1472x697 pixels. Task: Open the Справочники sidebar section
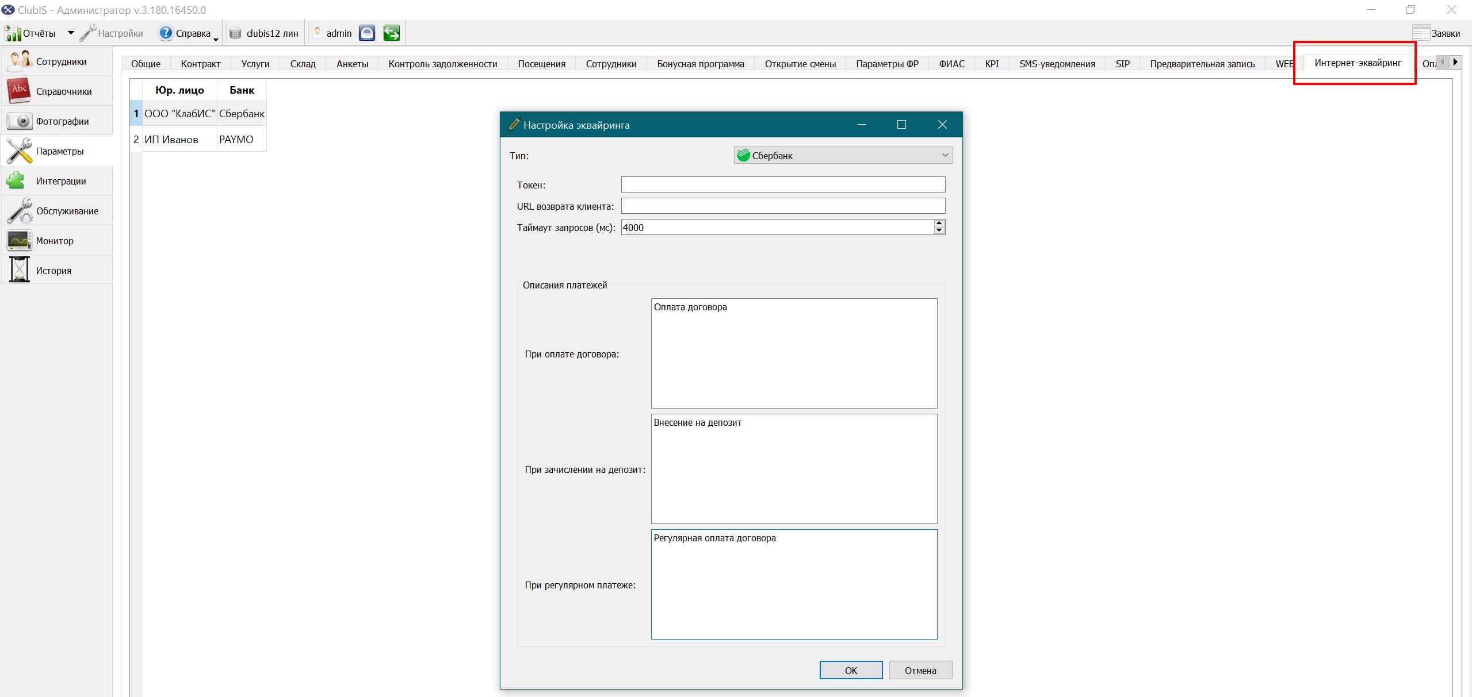pyautogui.click(x=56, y=91)
